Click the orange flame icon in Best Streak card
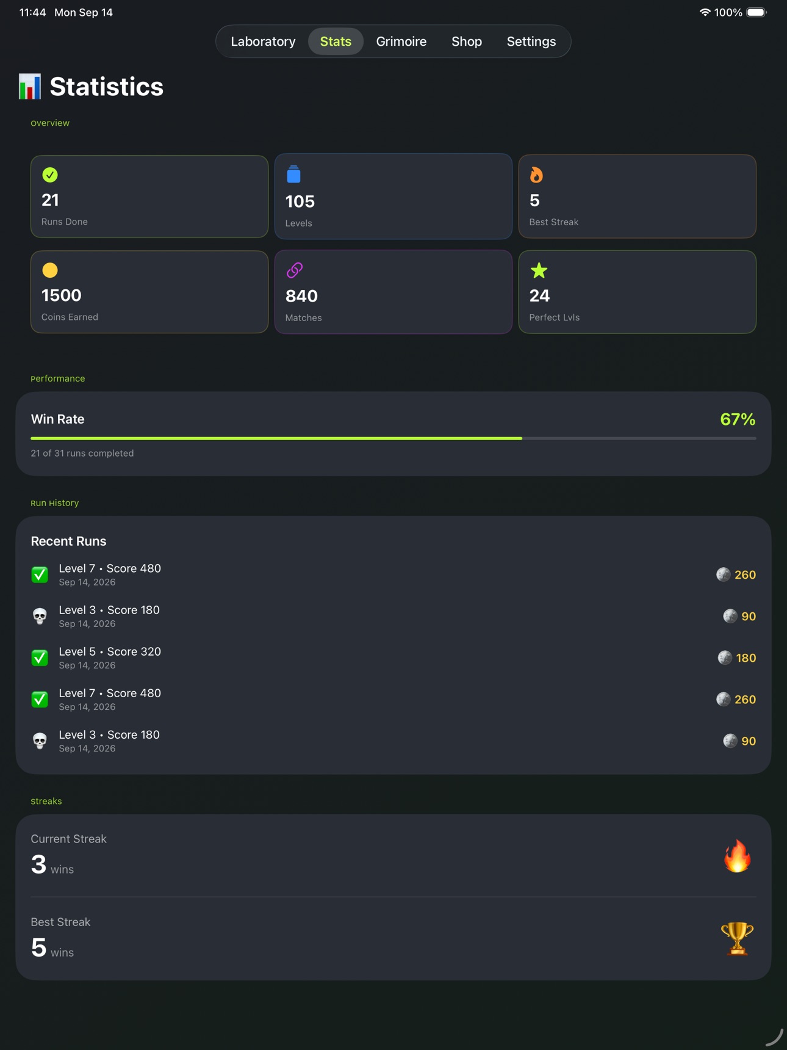Image resolution: width=787 pixels, height=1050 pixels. tap(536, 175)
